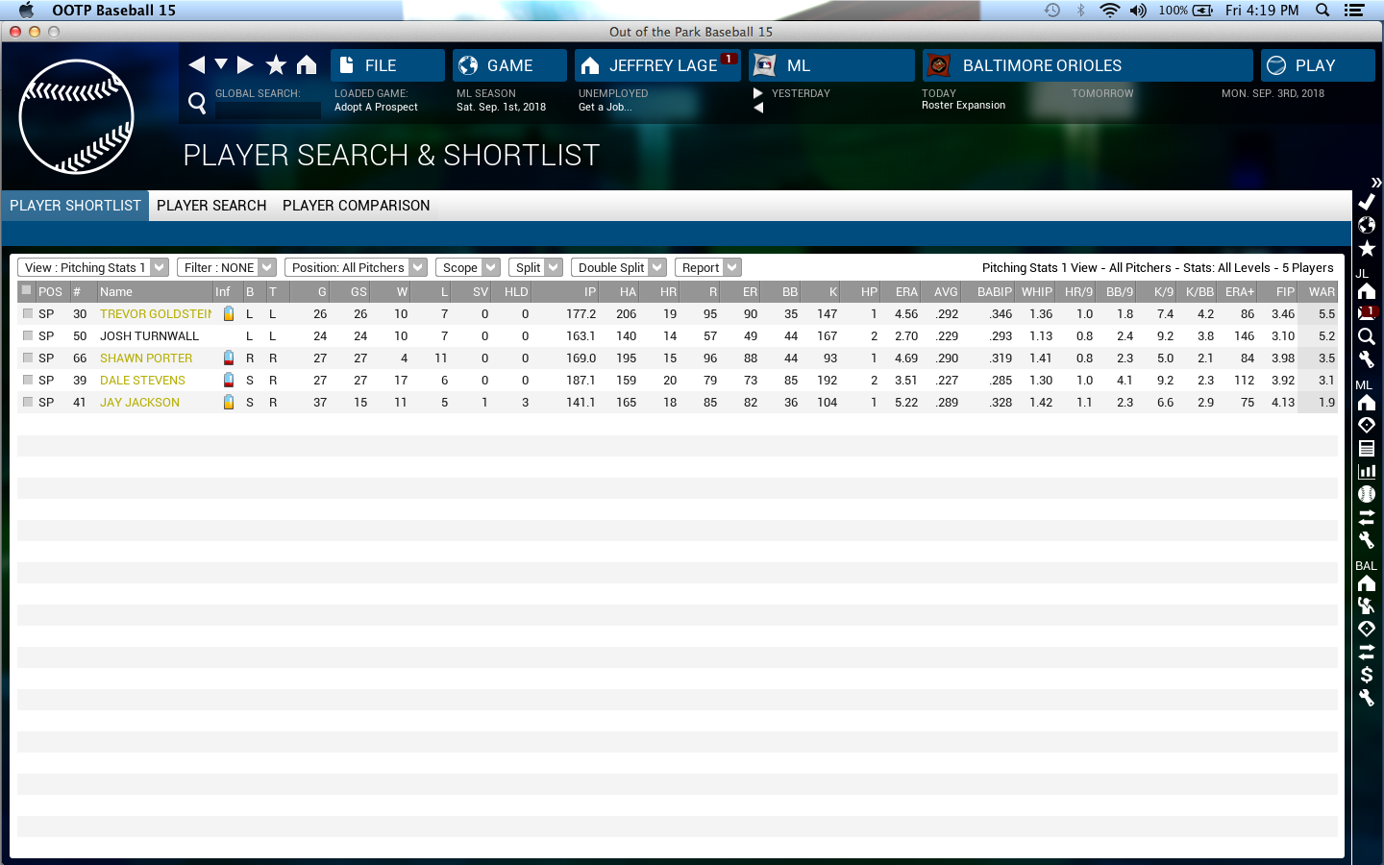Viewport: 1384px width, 865px height.
Task: Open the View: Pitching Stats 1 dropdown
Action: click(x=93, y=267)
